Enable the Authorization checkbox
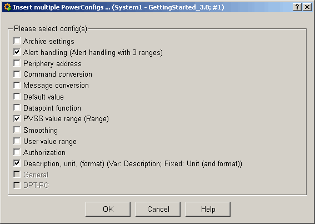This screenshot has height=224, width=315. point(17,152)
